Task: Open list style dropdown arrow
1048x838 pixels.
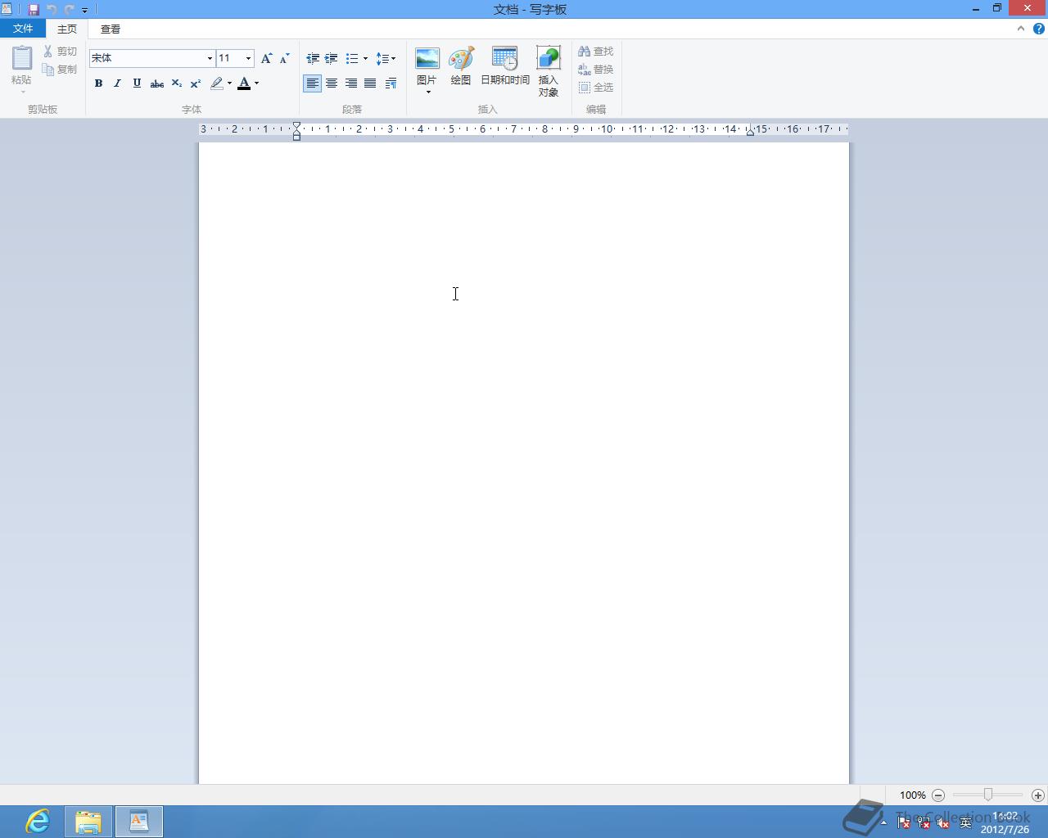Action: tap(365, 58)
